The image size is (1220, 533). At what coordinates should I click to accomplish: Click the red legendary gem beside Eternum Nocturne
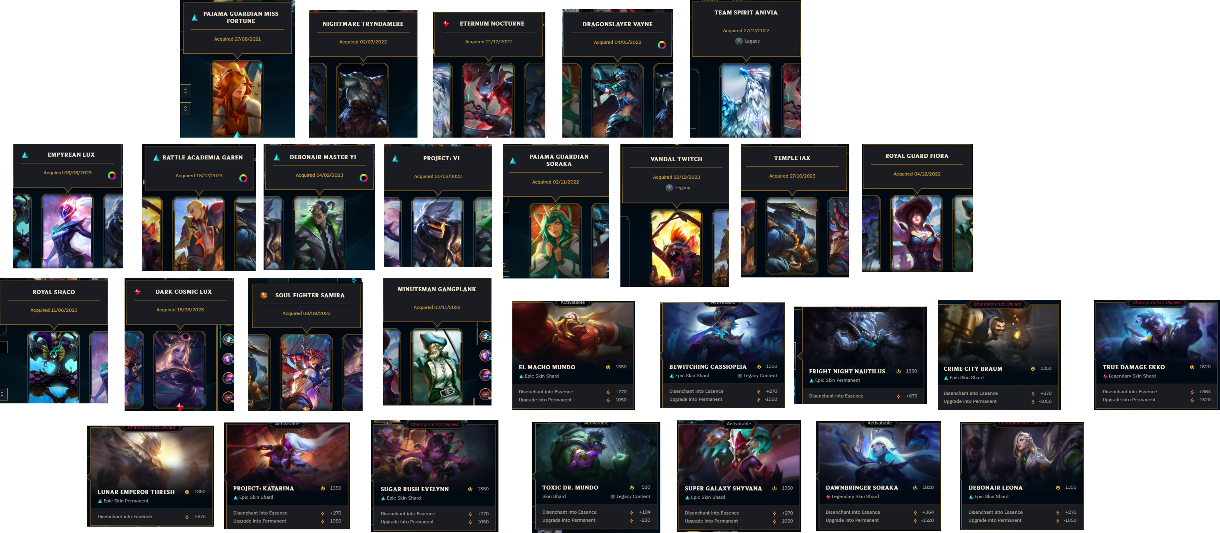click(446, 24)
